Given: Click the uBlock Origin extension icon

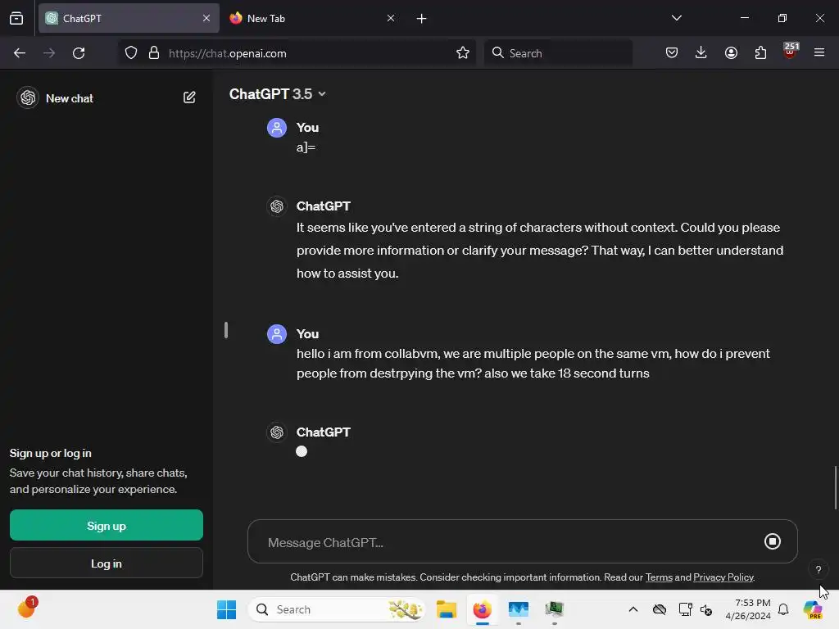Looking at the screenshot, I should click(x=791, y=52).
